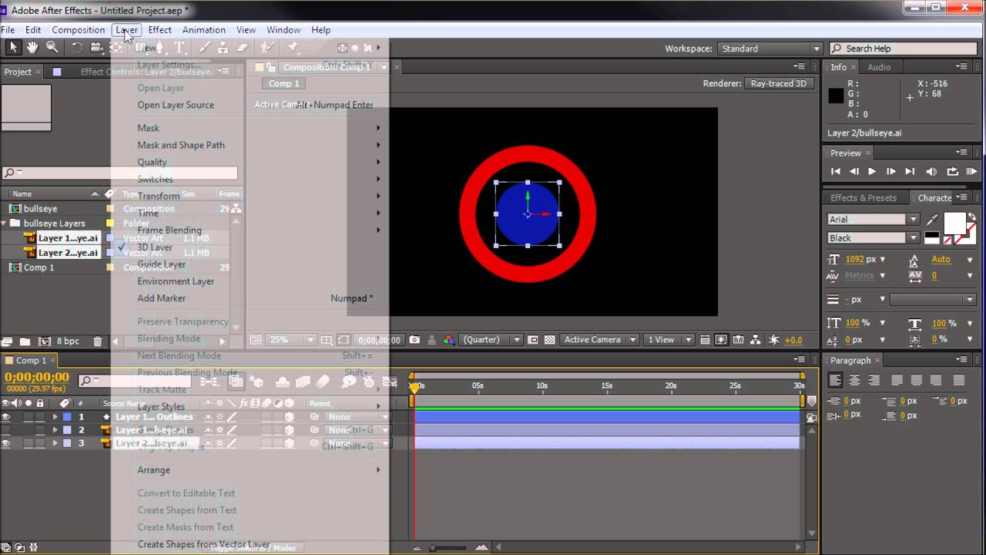986x555 pixels.
Task: Click the 8 bpc color depth button
Action: [69, 341]
